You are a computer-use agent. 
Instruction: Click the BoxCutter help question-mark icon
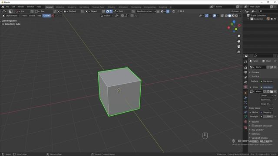174,11
